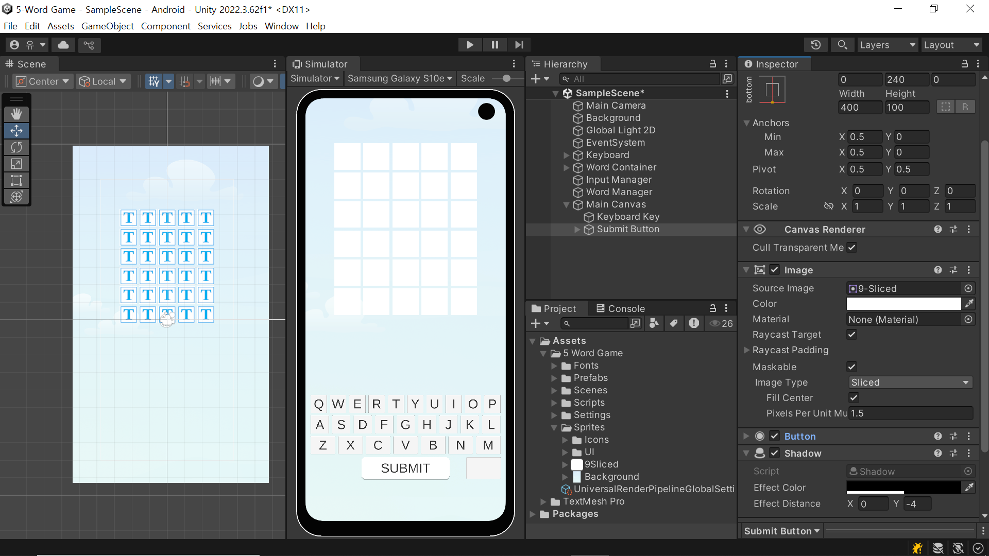Toggle Raycast Target checkbox
This screenshot has height=556, width=989.
pyautogui.click(x=852, y=335)
